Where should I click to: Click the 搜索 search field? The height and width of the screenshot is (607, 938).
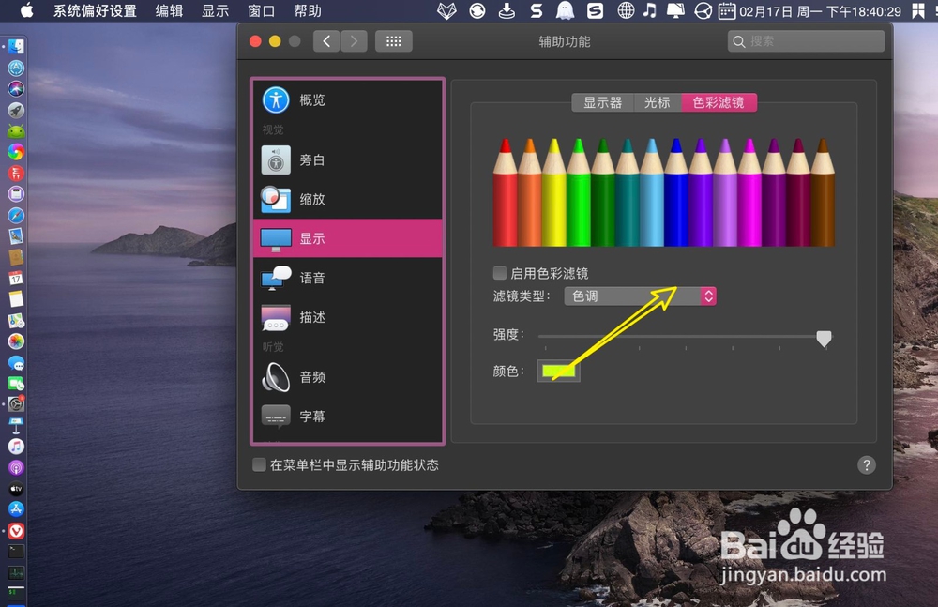(x=805, y=41)
